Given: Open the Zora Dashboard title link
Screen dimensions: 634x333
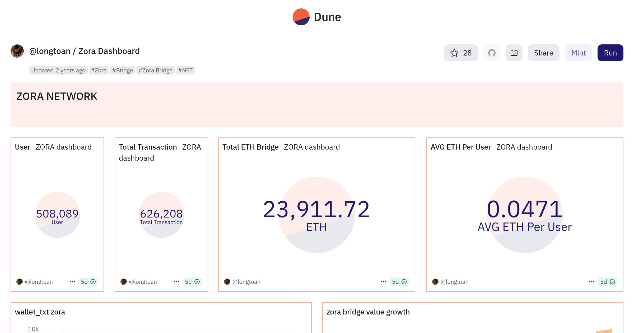Looking at the screenshot, I should click(x=109, y=51).
